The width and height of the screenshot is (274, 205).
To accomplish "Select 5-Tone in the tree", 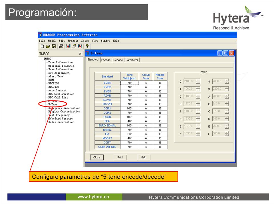I will [x=53, y=104].
